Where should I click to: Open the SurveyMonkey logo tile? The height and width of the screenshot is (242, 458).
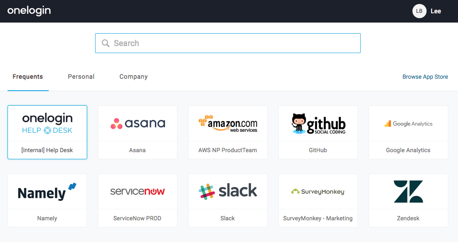tap(318, 192)
